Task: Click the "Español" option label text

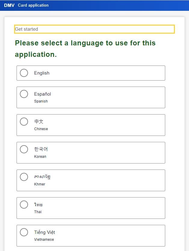Action: (42, 94)
